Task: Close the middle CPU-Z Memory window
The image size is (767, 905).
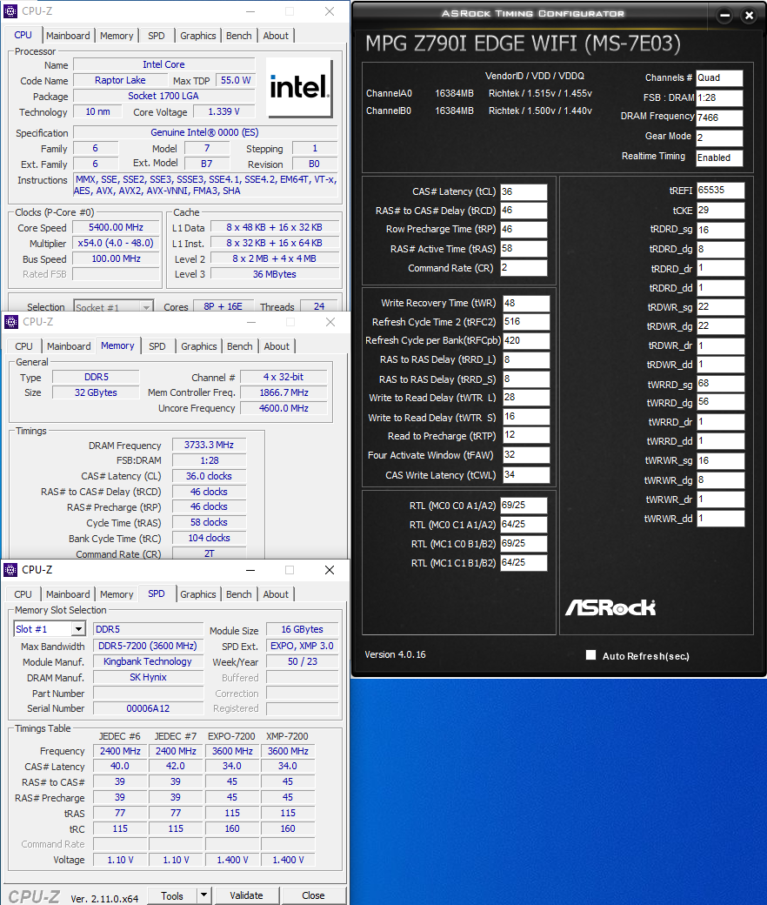Action: pos(330,322)
